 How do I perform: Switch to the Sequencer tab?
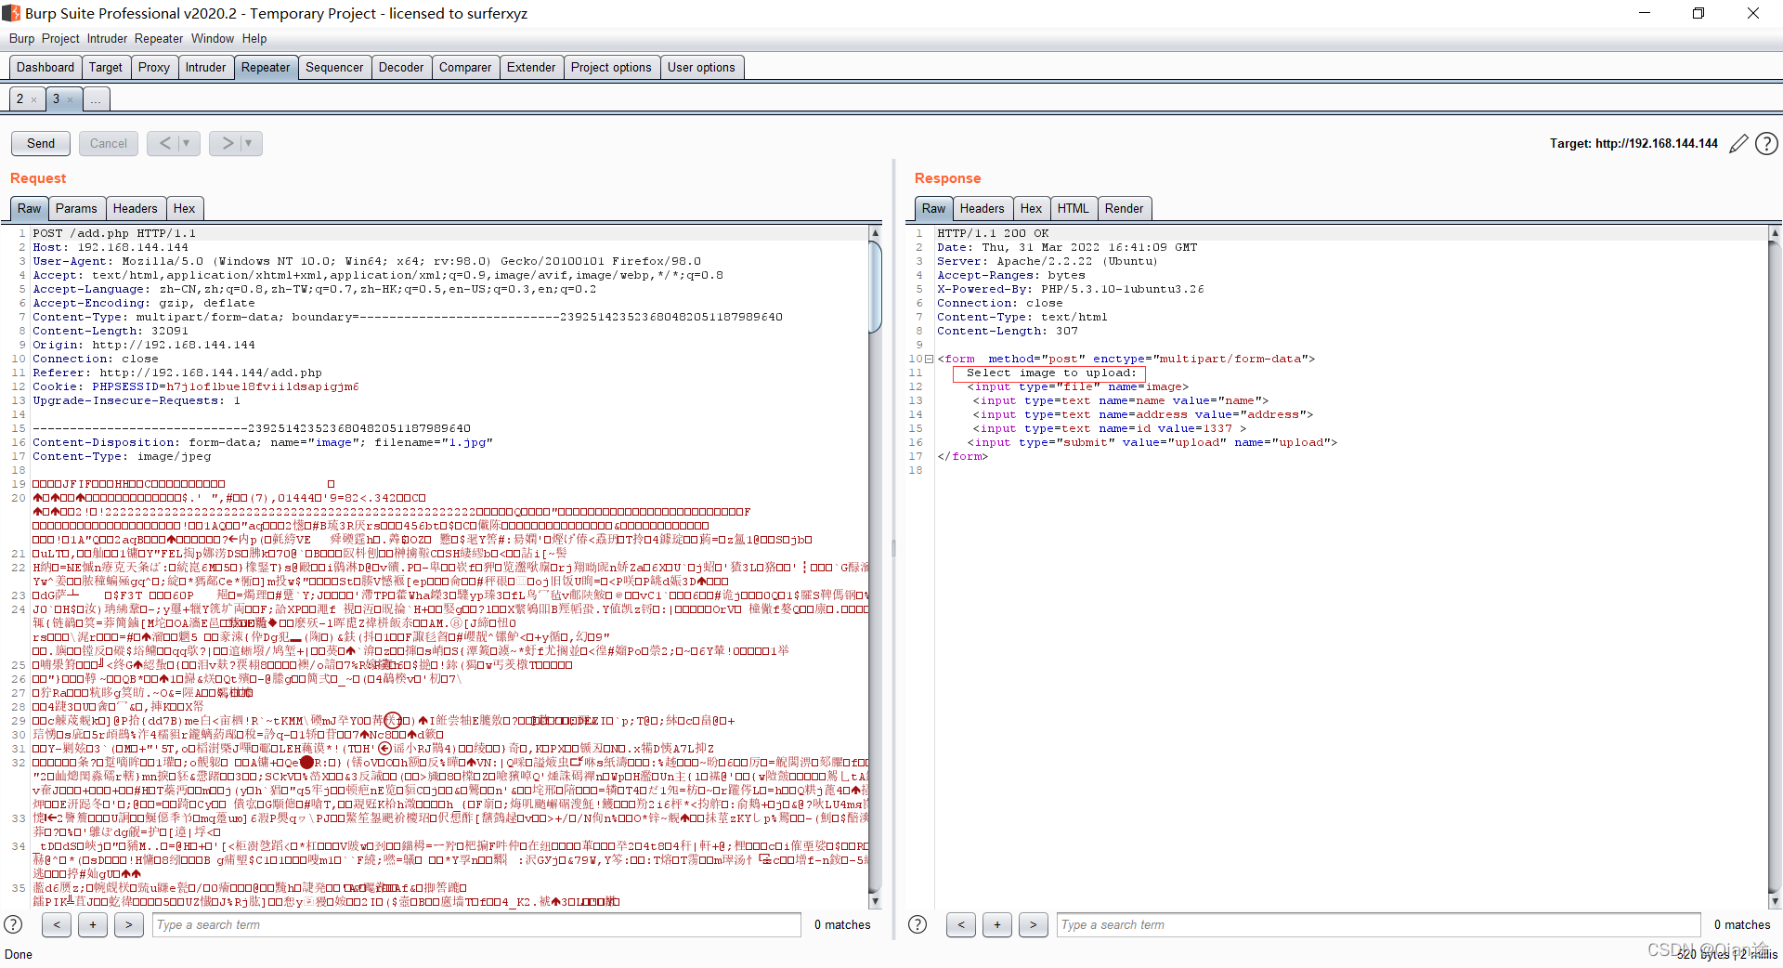click(x=334, y=67)
